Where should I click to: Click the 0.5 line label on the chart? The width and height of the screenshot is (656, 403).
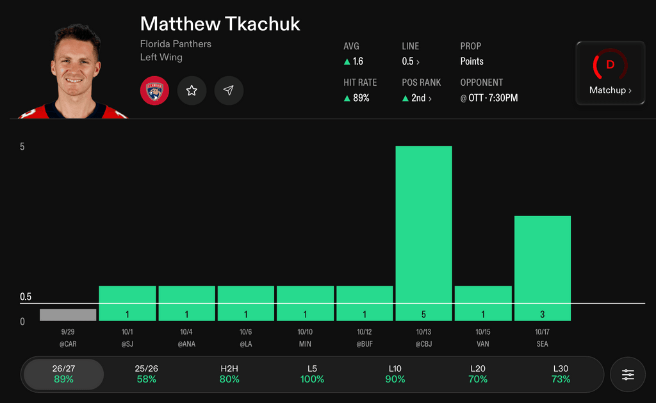[x=26, y=297]
